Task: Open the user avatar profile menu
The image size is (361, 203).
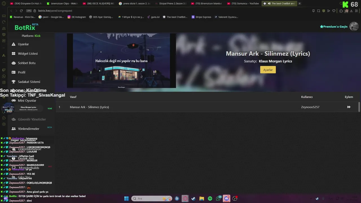Action: (x=354, y=27)
